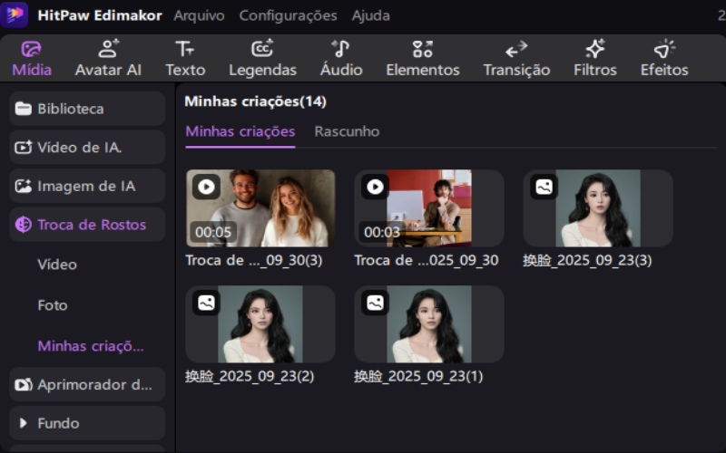Click the Fundo sidebar label

[58, 423]
